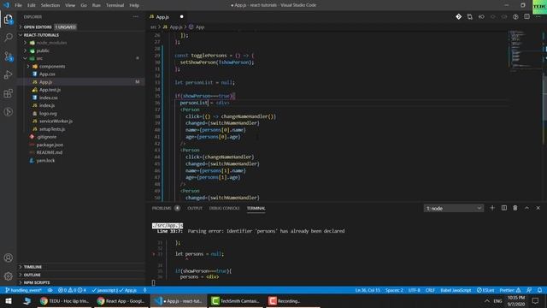Click Spaces: 2 indentation setting

tap(394, 290)
